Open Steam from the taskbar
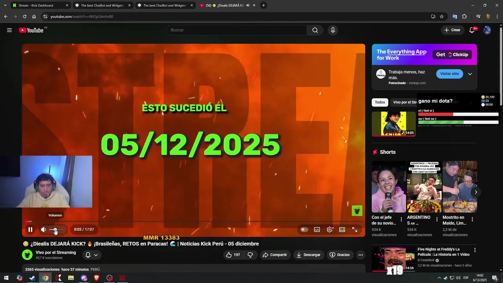The image size is (503, 283). (32, 278)
